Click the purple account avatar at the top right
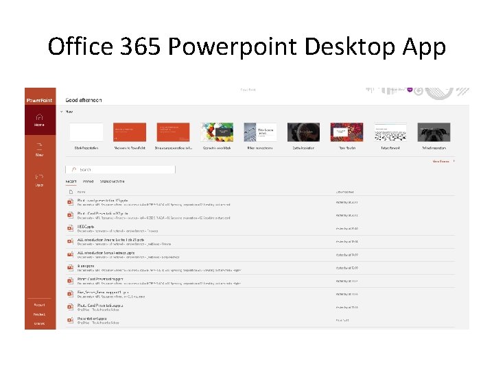 point(410,90)
